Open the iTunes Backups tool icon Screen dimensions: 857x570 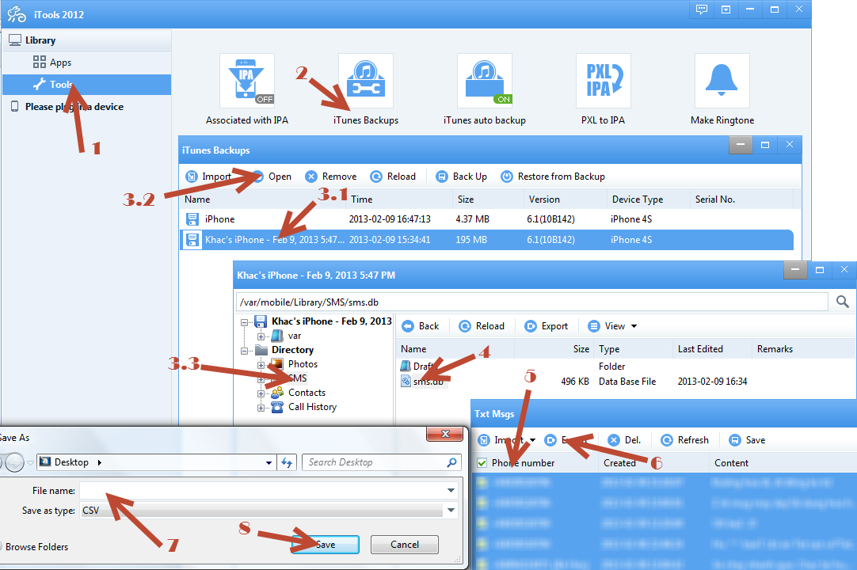tap(366, 81)
